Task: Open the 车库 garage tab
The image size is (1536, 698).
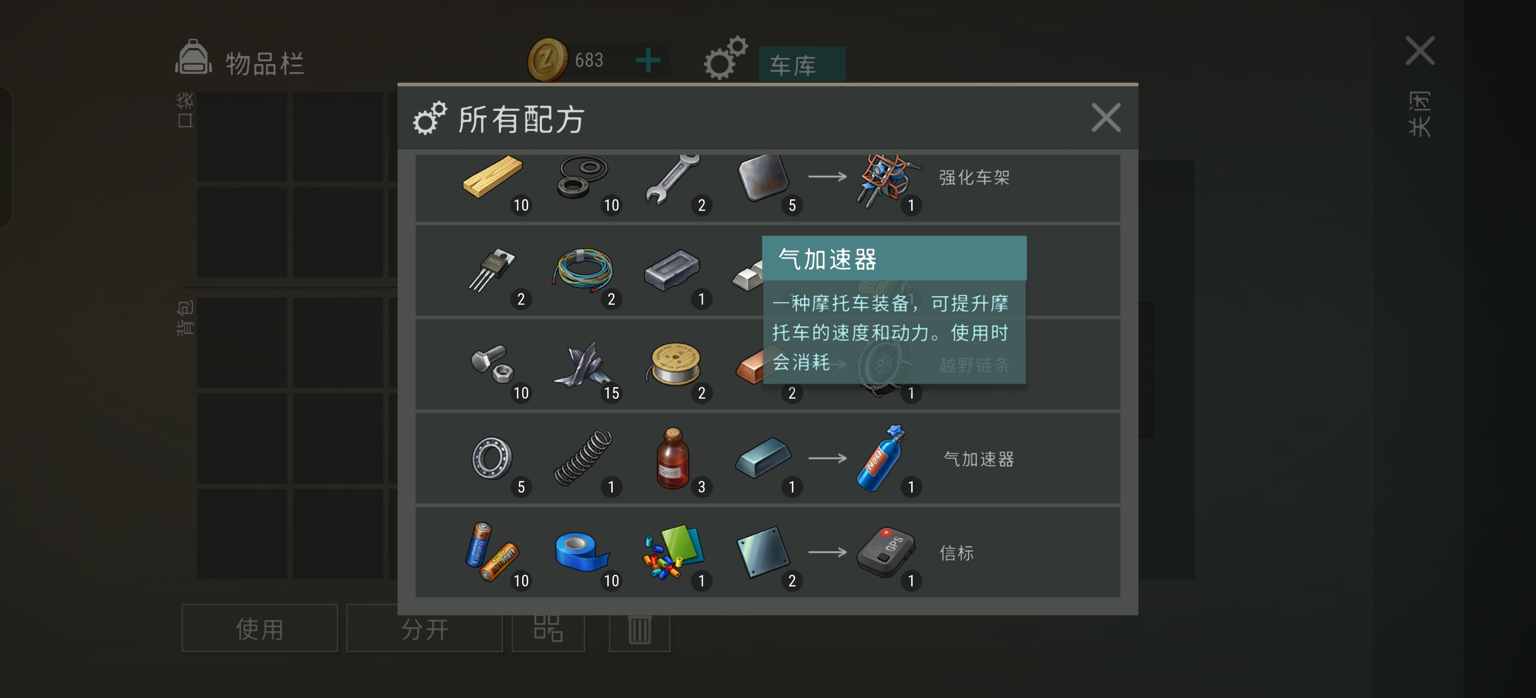Action: coord(801,65)
